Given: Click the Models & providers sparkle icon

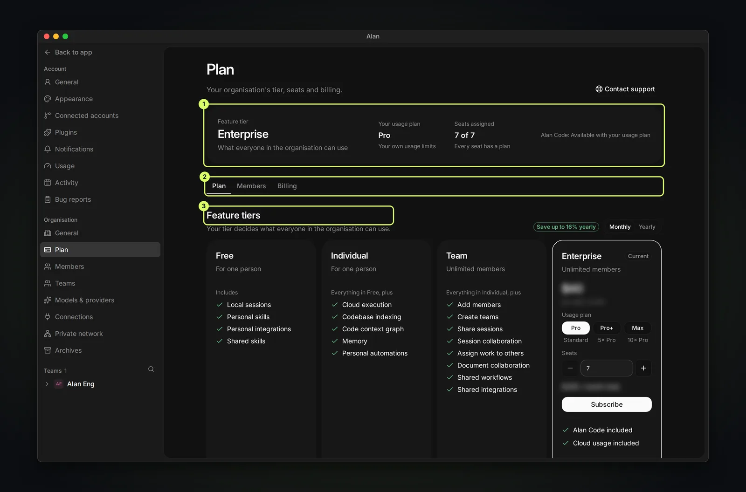Looking at the screenshot, I should click(48, 300).
